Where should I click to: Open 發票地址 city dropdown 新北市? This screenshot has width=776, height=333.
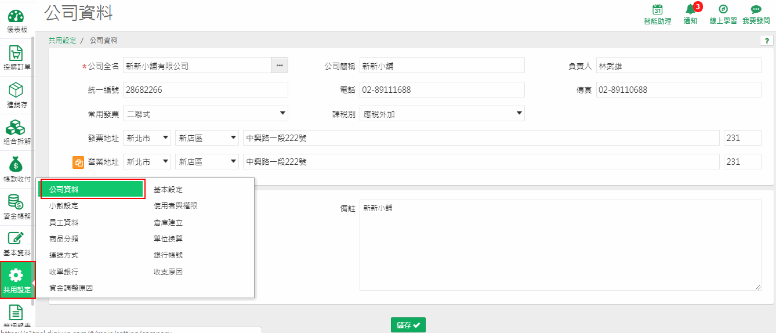(x=147, y=138)
